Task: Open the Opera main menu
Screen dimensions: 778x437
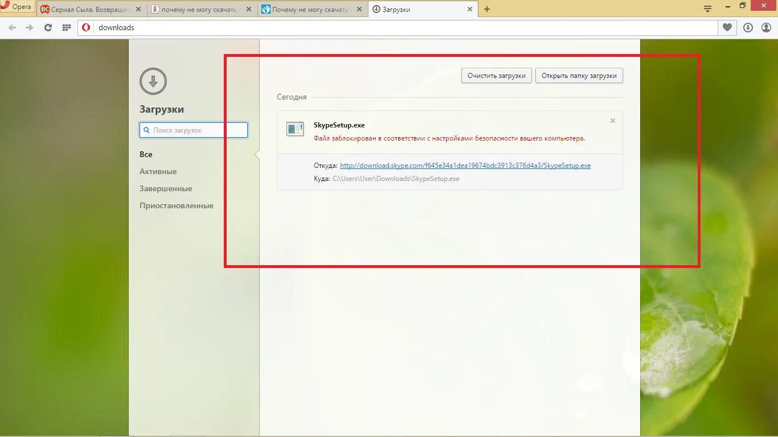Action: pyautogui.click(x=17, y=7)
